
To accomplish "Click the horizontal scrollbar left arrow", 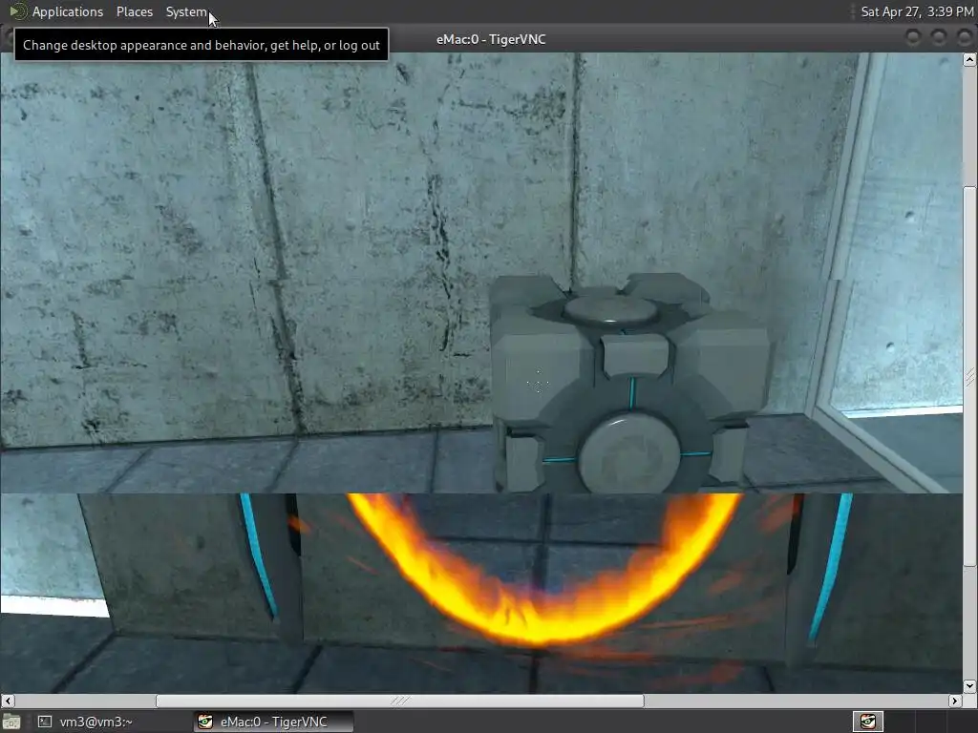I will (8, 701).
